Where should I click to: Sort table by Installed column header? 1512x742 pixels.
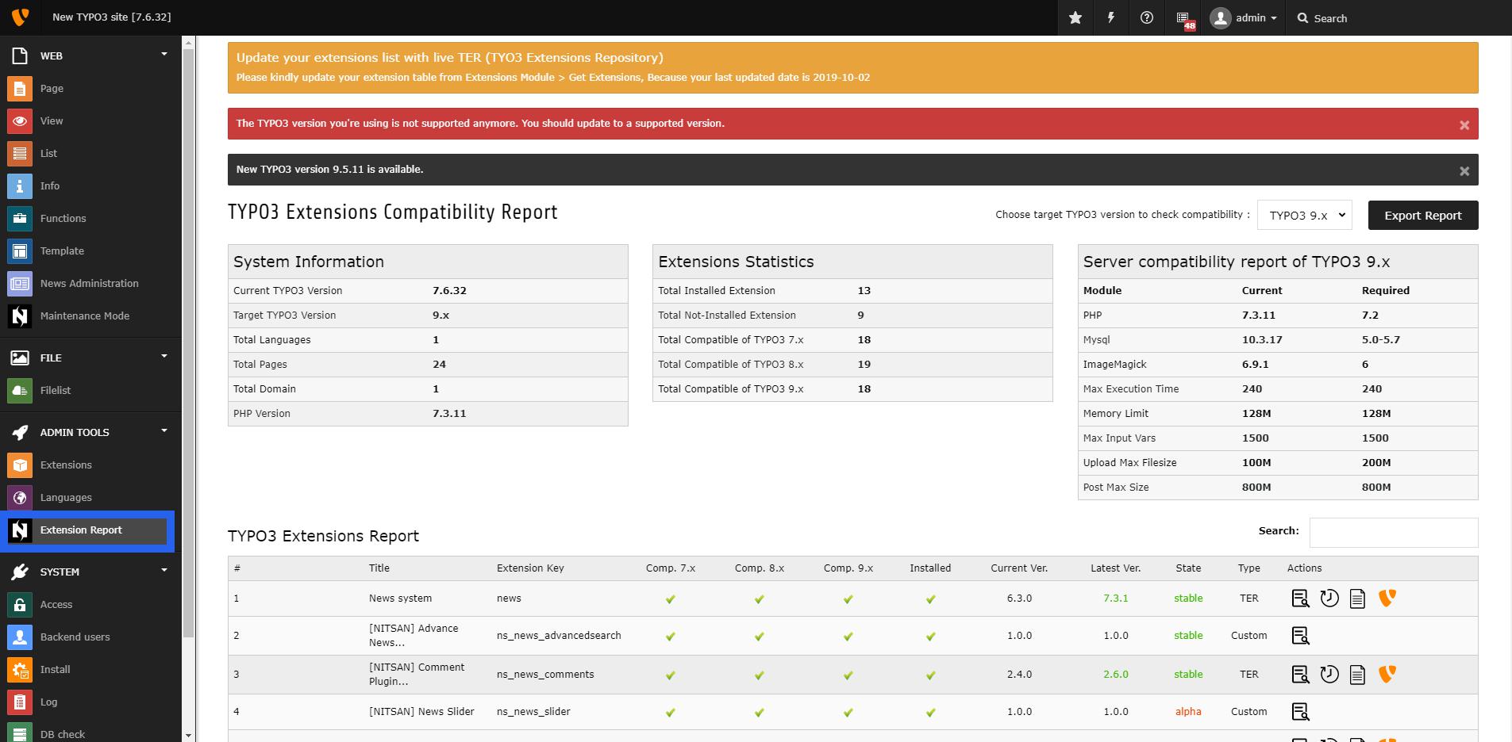coord(930,568)
